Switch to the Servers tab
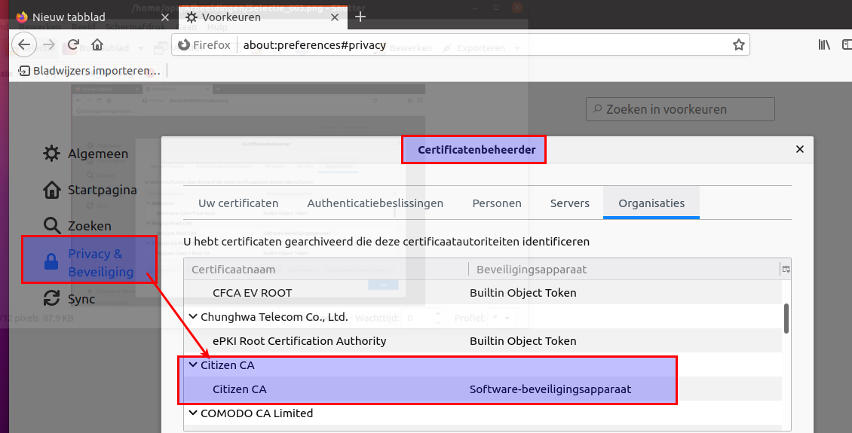This screenshot has height=433, width=852. pyautogui.click(x=569, y=203)
